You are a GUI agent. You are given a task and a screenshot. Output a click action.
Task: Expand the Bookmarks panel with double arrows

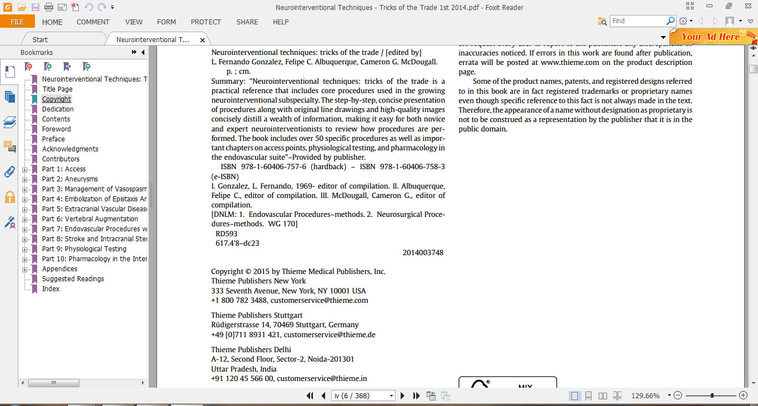(x=134, y=52)
